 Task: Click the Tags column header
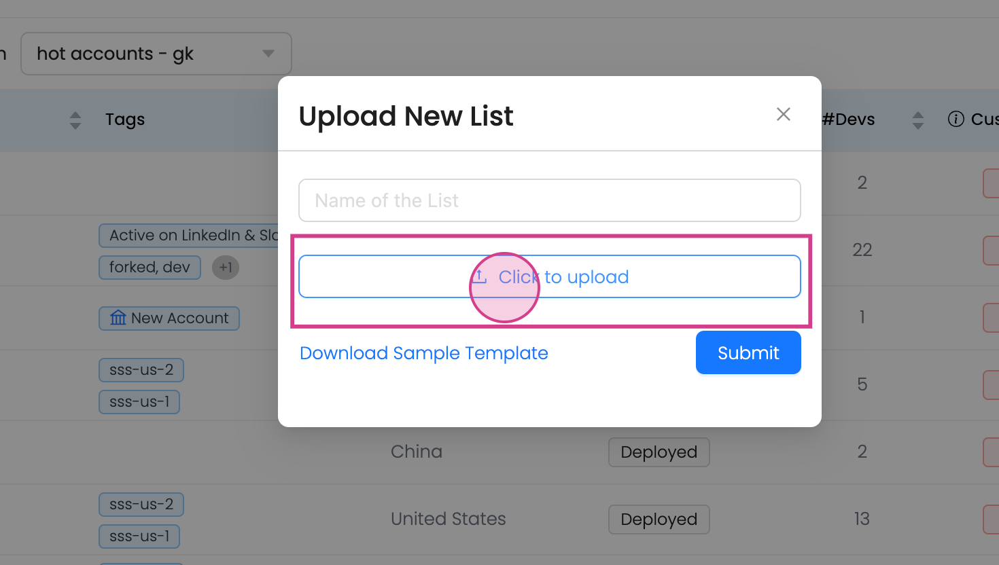(x=125, y=120)
